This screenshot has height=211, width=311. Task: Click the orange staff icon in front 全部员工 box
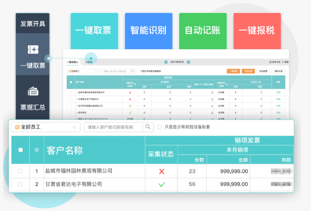point(17,127)
